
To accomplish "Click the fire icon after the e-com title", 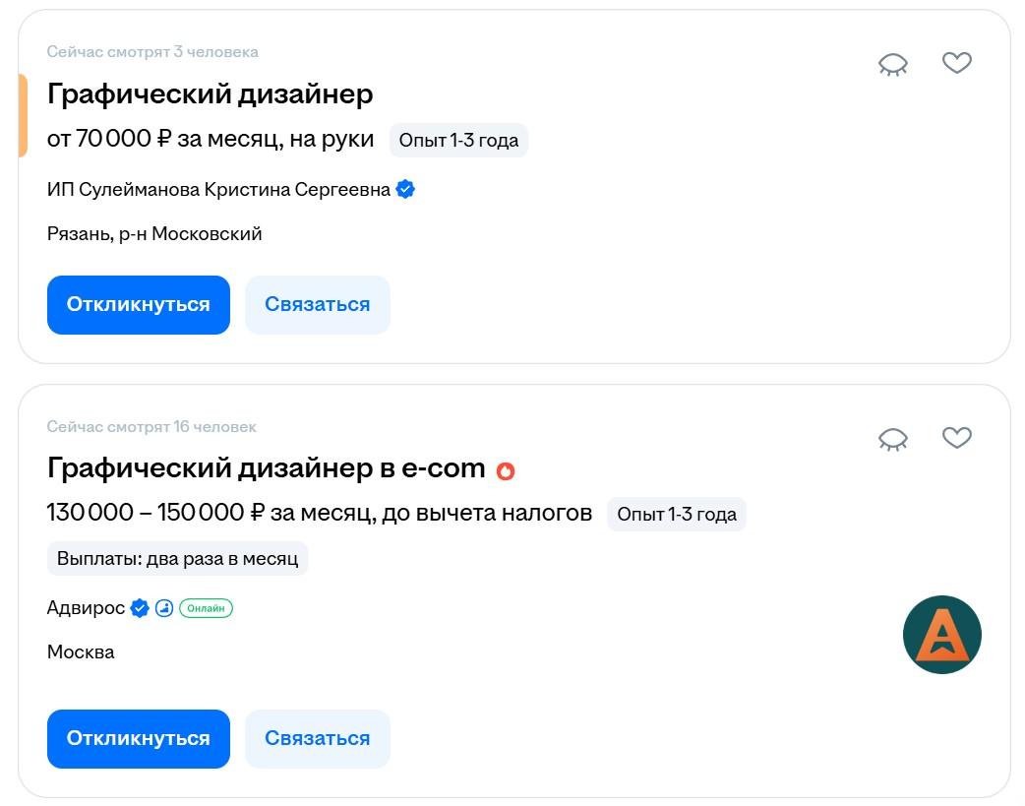I will (x=505, y=471).
